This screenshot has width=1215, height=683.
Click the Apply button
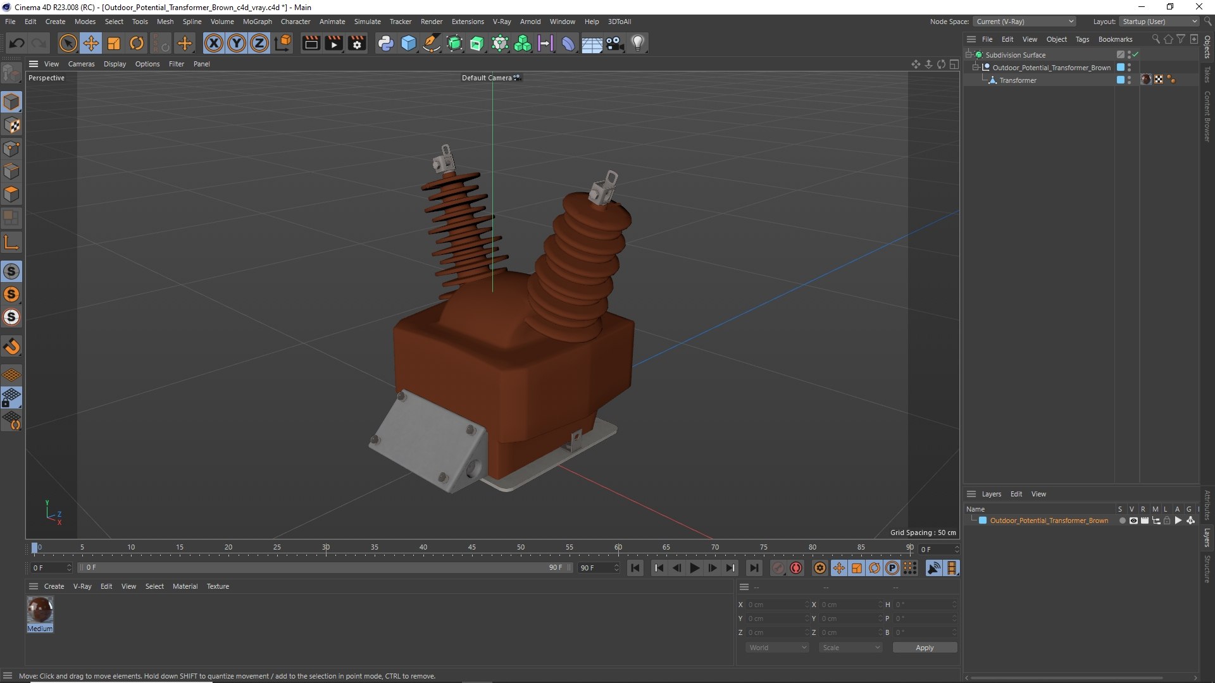925,648
